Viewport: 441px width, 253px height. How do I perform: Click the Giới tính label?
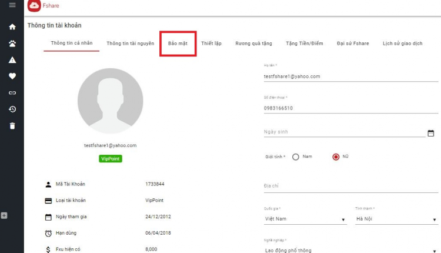tap(275, 157)
